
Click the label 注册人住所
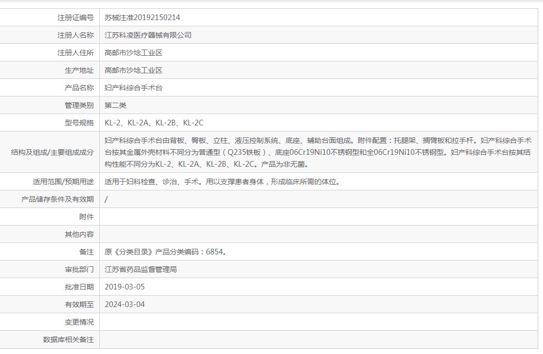(x=75, y=53)
